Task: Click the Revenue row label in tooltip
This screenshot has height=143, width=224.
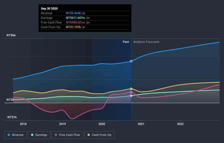Action: (47, 13)
